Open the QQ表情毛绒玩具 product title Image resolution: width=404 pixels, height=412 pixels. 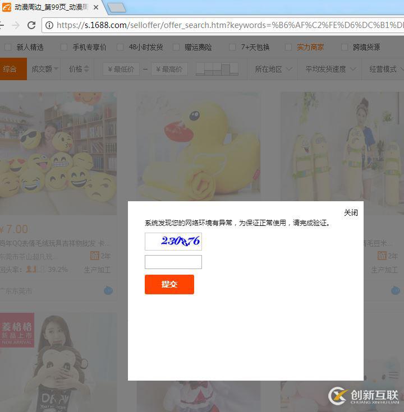point(54,243)
